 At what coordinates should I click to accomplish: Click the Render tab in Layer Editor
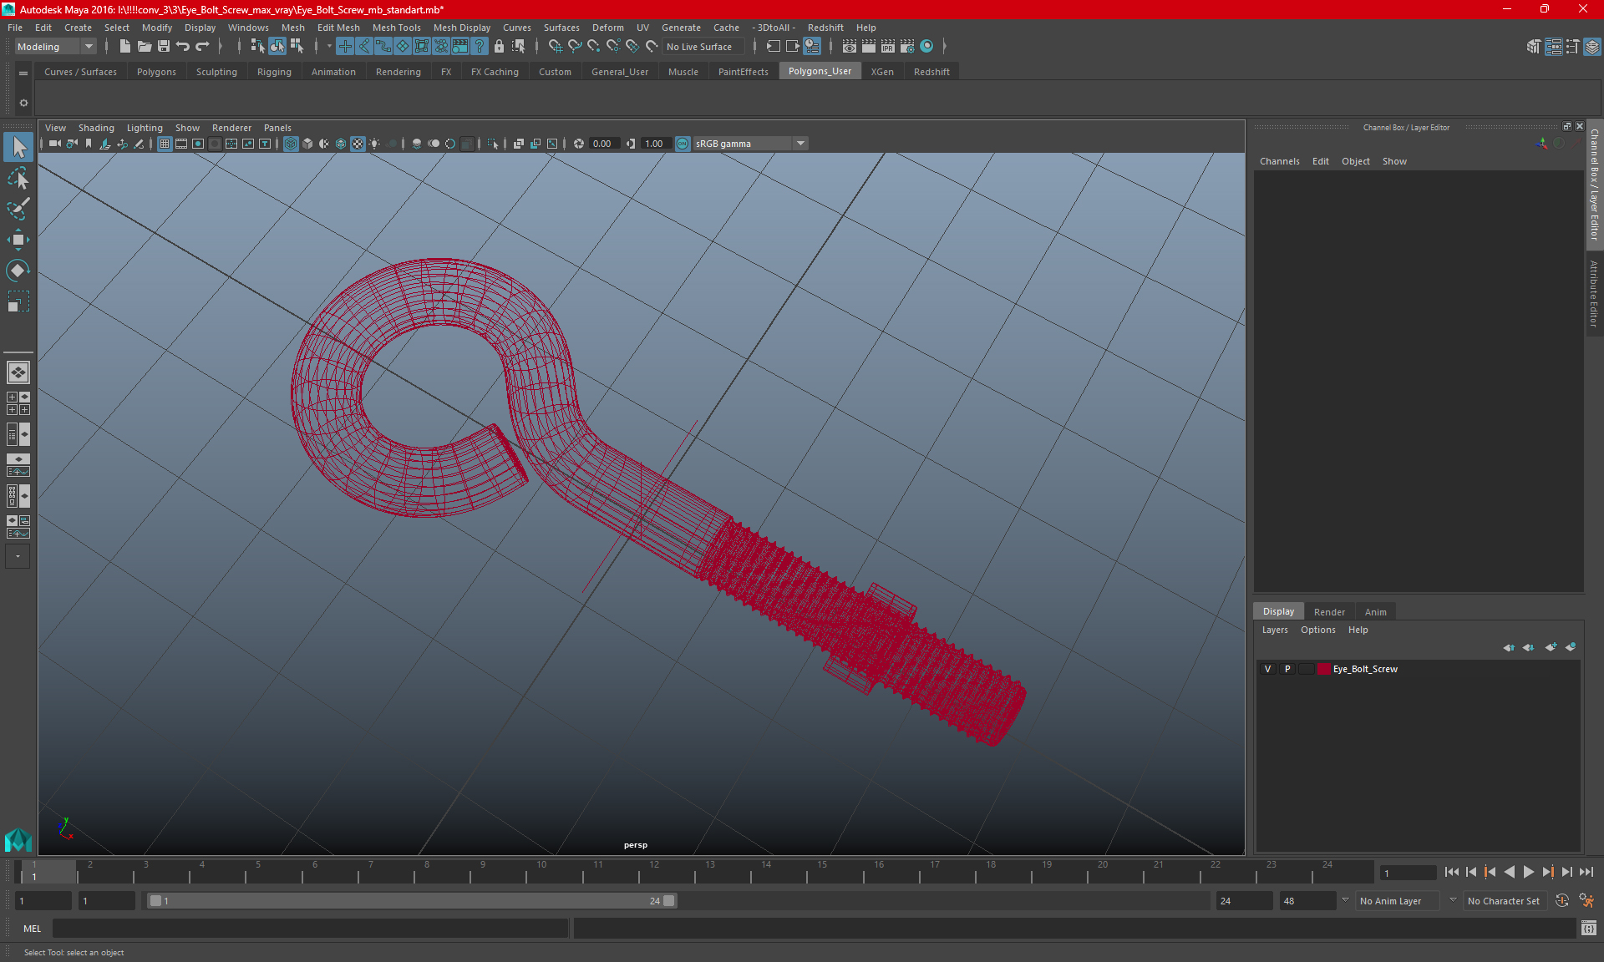pyautogui.click(x=1329, y=612)
